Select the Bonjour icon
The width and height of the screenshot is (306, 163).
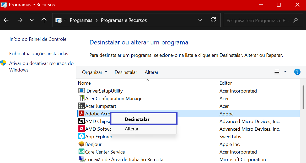[x=81, y=144]
